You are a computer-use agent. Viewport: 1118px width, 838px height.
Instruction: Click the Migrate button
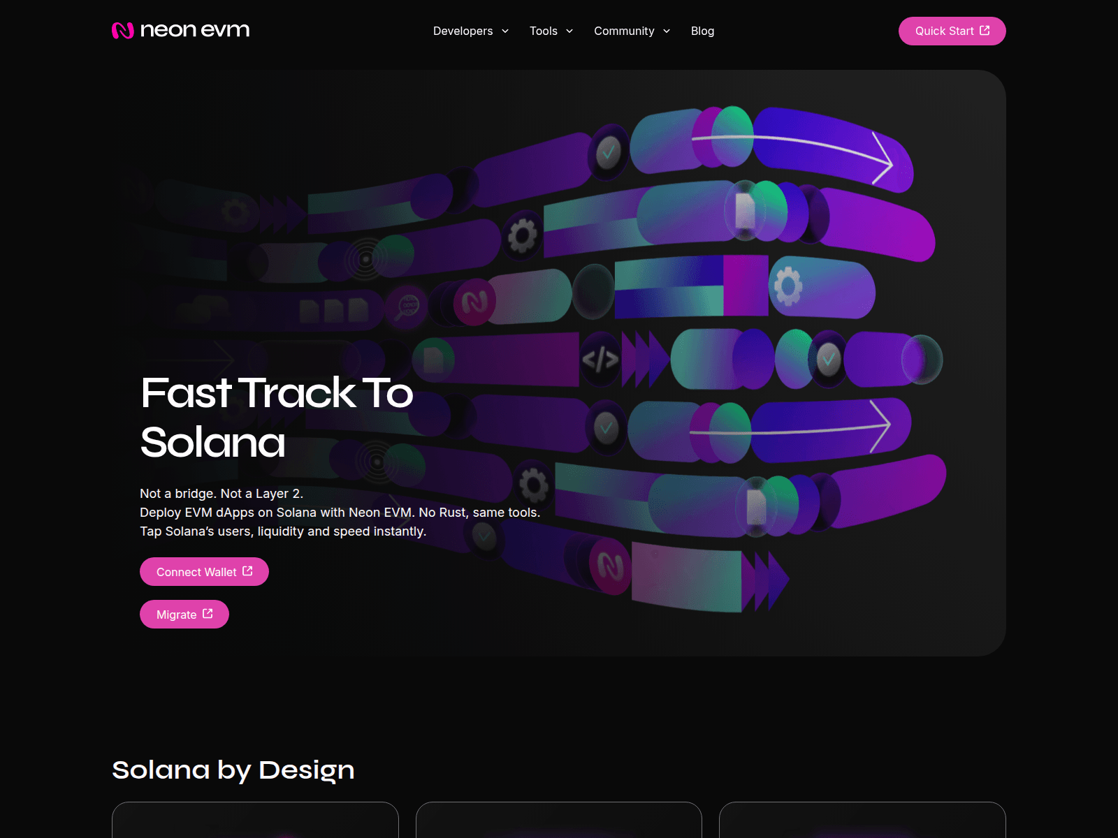click(x=184, y=614)
